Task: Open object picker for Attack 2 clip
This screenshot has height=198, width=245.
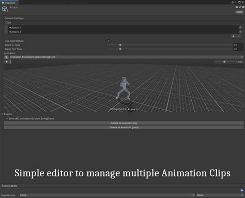Action: point(240,32)
